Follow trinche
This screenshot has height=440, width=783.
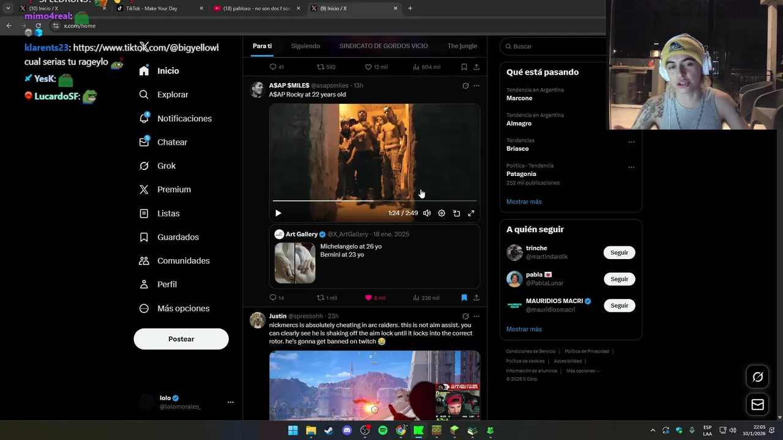619,252
